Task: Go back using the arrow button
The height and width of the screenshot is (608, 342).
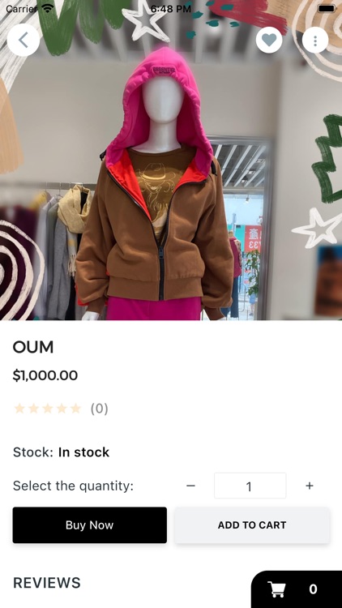Action: click(24, 40)
